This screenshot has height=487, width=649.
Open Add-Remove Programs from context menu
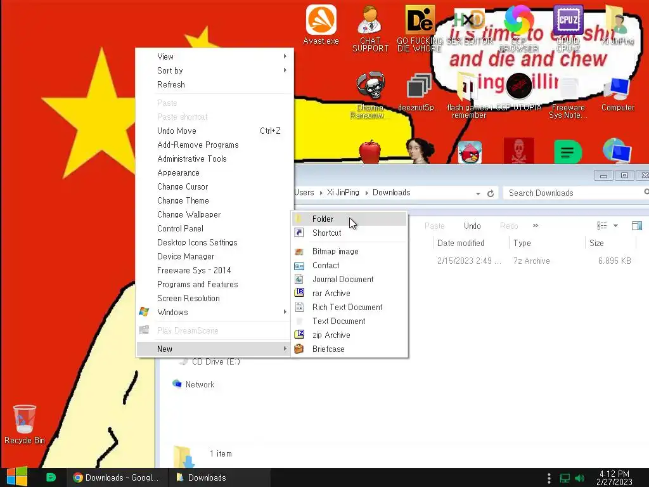tap(215, 145)
